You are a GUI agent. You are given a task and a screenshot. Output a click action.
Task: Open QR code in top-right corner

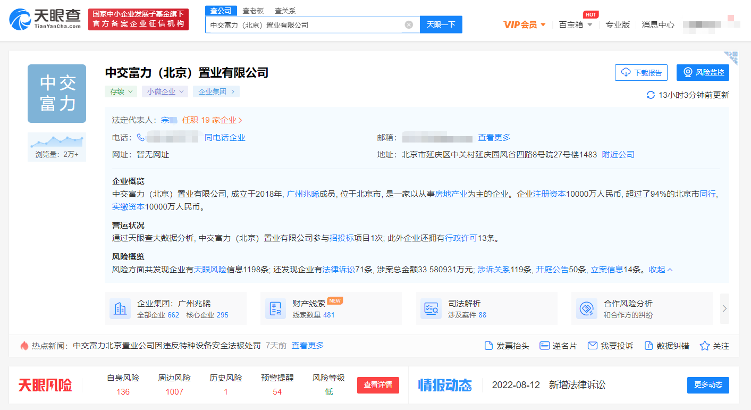pyautogui.click(x=731, y=58)
